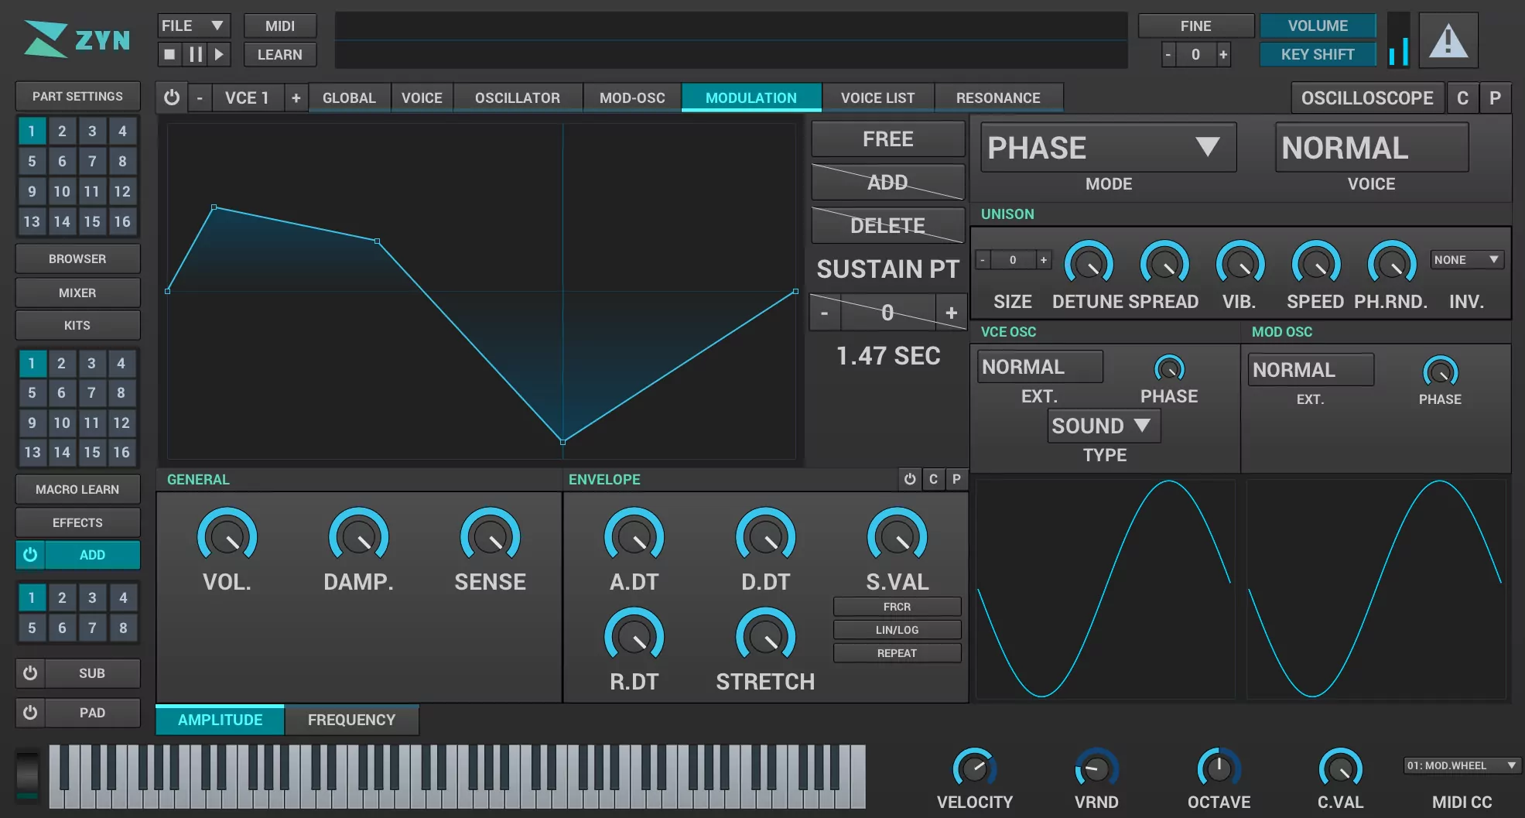The width and height of the screenshot is (1525, 818).
Task: Toggle the voice power icon beside VCE 1
Action: pos(172,98)
